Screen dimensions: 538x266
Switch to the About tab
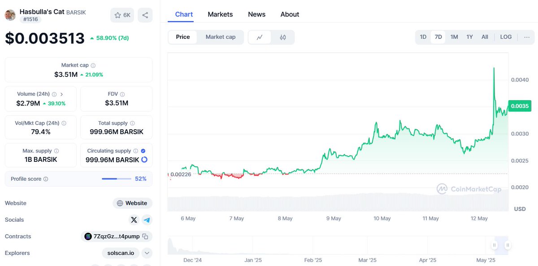[290, 14]
